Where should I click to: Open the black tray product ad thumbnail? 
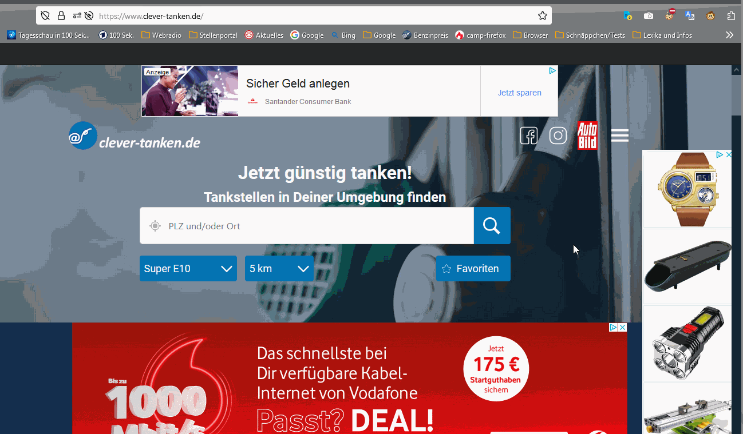click(x=687, y=266)
